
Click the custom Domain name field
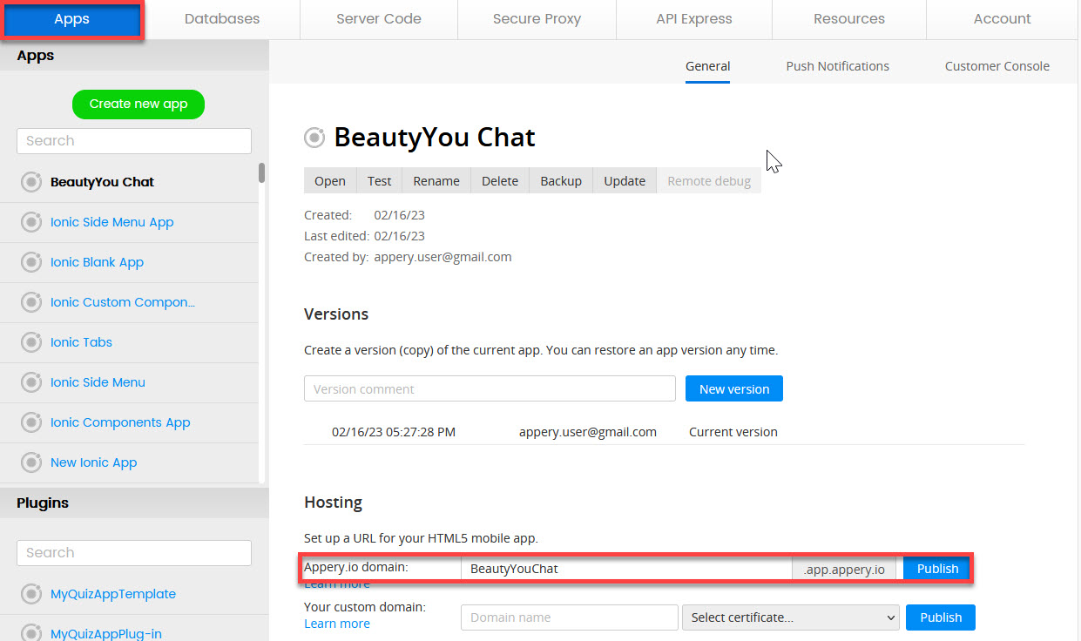(570, 617)
